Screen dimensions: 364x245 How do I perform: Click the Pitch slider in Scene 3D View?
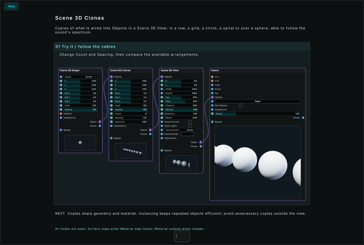[x=181, y=101]
